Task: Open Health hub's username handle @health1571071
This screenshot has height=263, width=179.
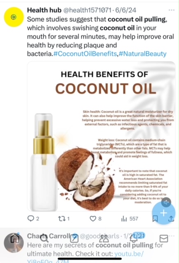Action: point(87,10)
